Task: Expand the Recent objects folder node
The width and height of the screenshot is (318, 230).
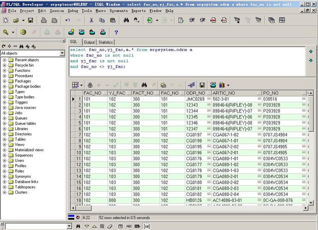Action: click(5, 60)
